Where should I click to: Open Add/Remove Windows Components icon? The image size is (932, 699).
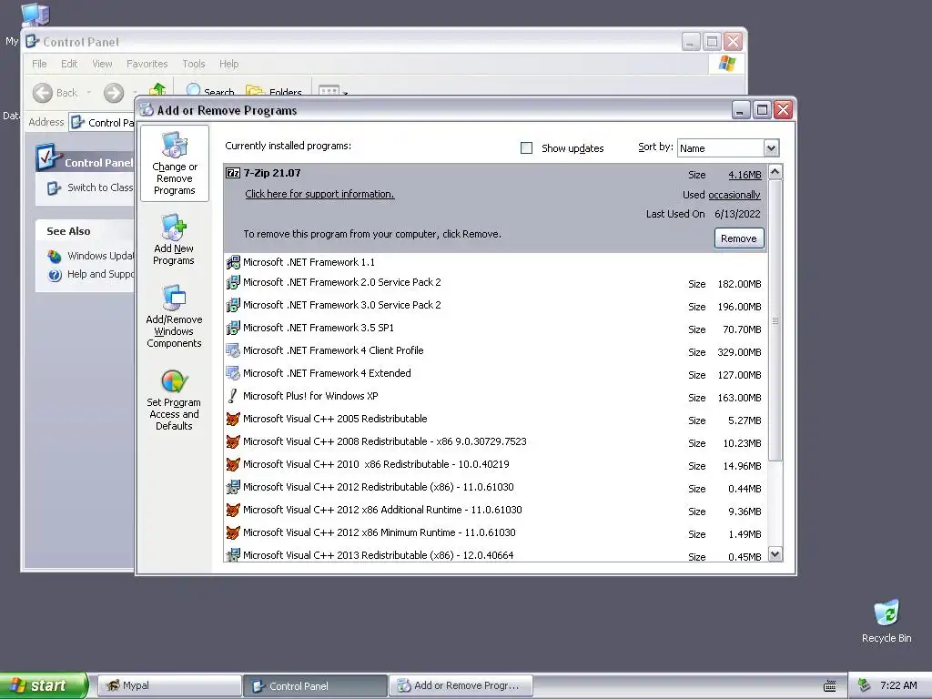pos(174,298)
